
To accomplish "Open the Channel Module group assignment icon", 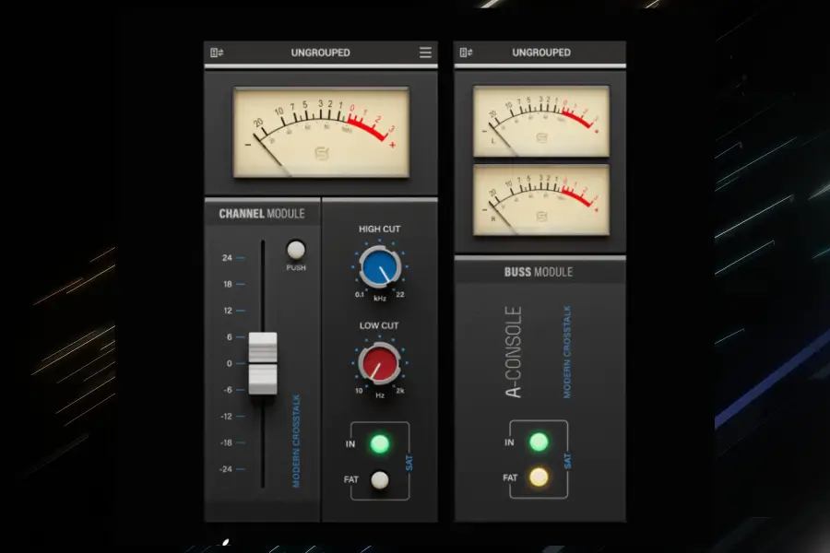I will click(217, 53).
